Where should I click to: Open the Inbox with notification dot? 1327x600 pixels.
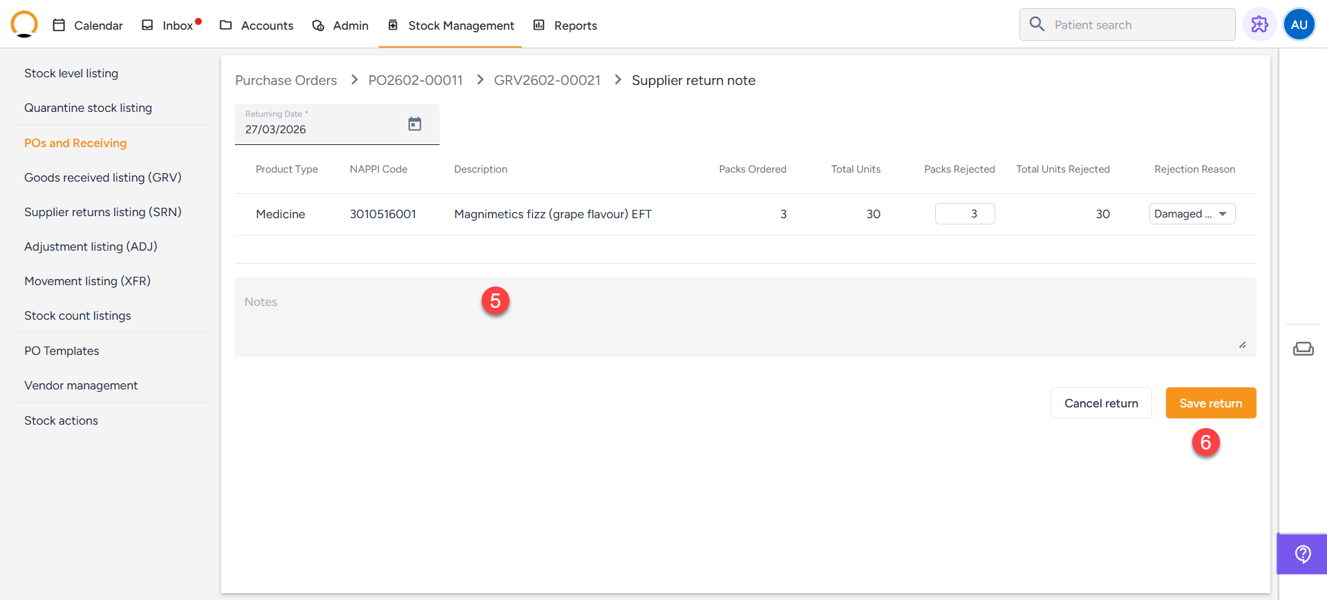click(171, 26)
